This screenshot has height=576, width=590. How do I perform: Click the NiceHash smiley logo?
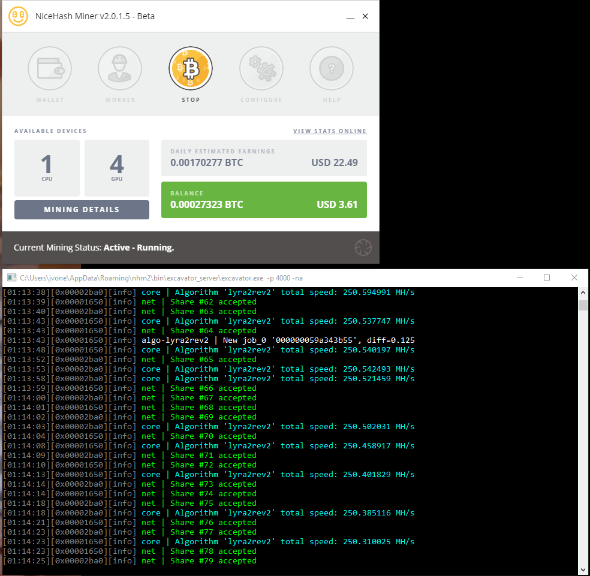coord(18,16)
